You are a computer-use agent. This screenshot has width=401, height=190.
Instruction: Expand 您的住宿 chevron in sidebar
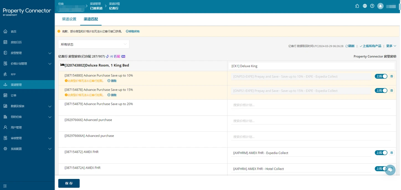(x=50, y=117)
